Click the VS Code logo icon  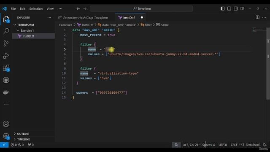(x=5, y=8)
